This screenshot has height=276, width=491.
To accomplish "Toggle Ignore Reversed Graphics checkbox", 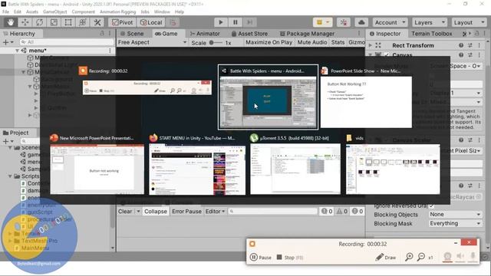I will click(431, 206).
